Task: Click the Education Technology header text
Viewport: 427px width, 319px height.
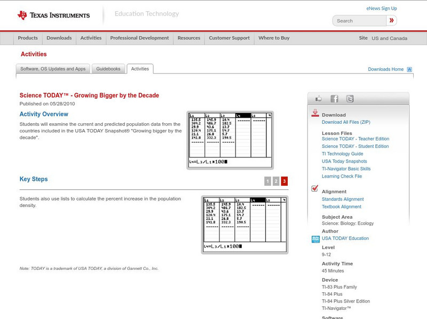Action: (146, 14)
